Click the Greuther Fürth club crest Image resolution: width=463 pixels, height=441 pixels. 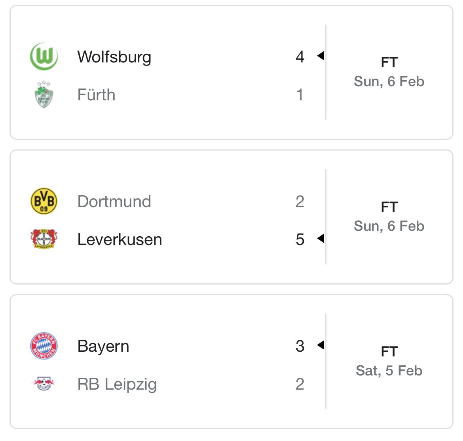[x=44, y=95]
